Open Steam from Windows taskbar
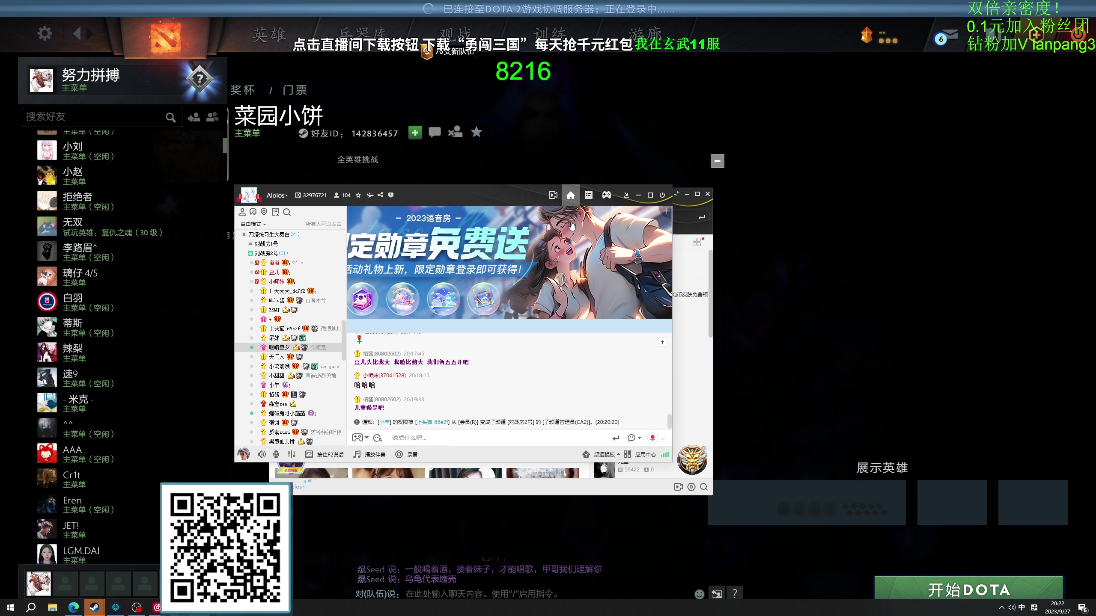 pos(94,607)
